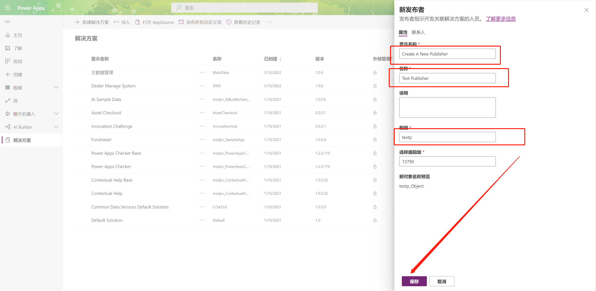The width and height of the screenshot is (596, 291).
Task: Expand the 数据 chevron
Action: point(56,88)
